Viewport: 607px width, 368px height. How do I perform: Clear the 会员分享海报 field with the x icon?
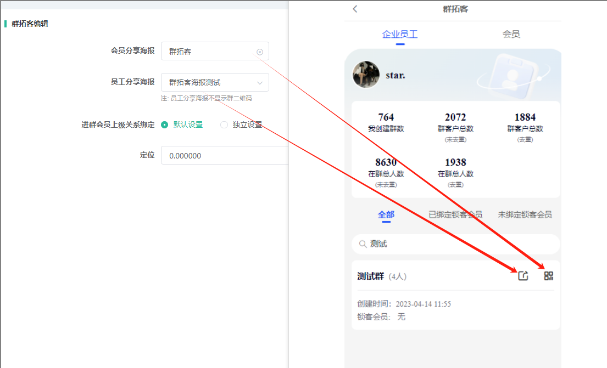coord(260,52)
